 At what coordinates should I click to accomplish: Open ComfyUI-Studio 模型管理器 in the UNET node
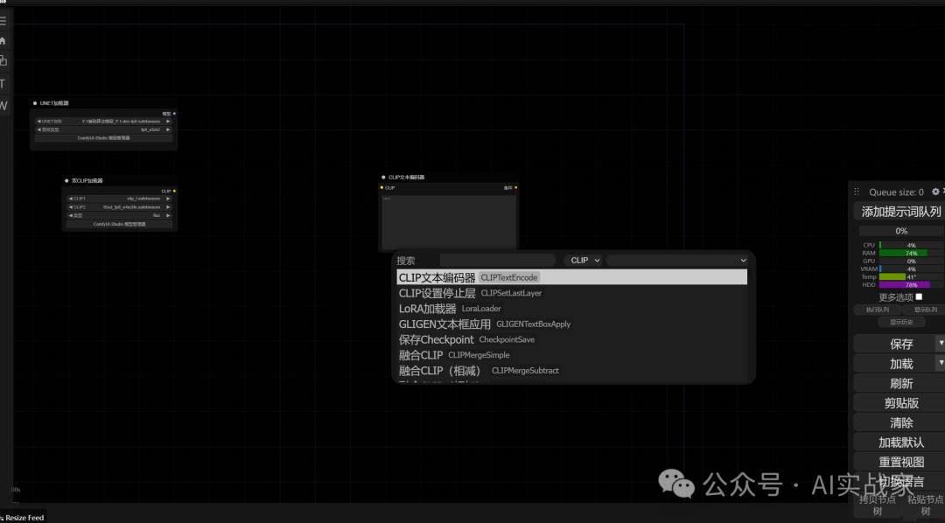pyautogui.click(x=103, y=138)
